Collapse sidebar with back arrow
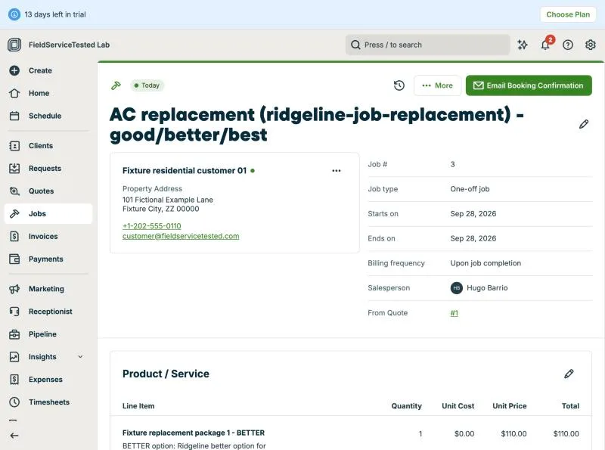 pos(14,436)
